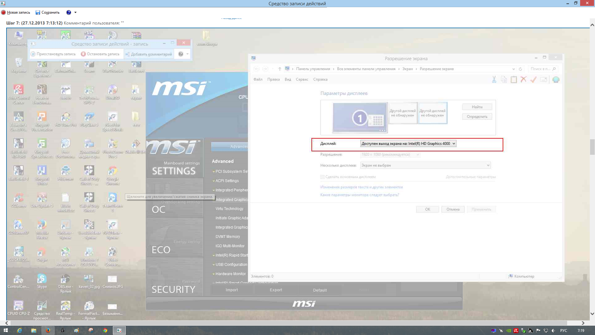Image resolution: width=595 pixels, height=335 pixels.
Task: Open the 'Дисплей' dropdown for Intel HD Graphics 4000
Action: coord(408,144)
